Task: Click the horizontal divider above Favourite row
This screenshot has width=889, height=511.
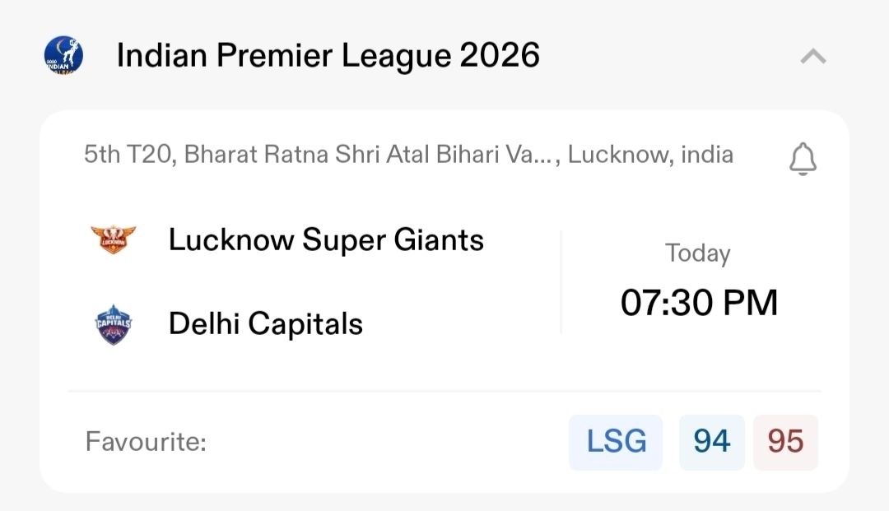Action: click(444, 391)
